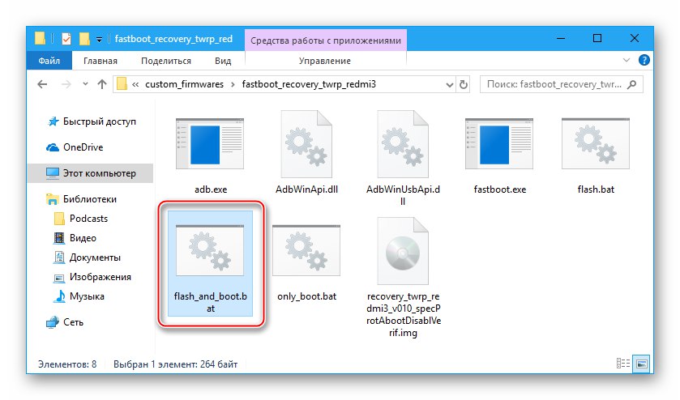Click custom_firmwares in the address path
680x400 pixels.
[184, 84]
